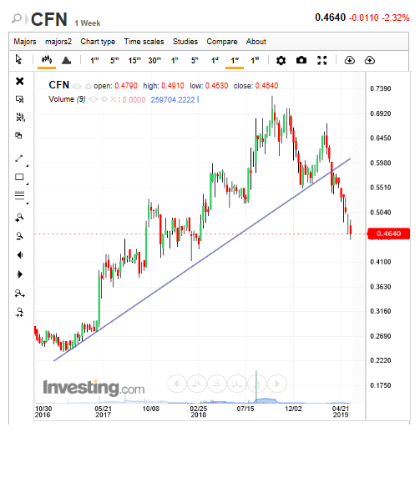Expand trend line tool options triangle
The height and width of the screenshot is (482, 420).
point(28,166)
